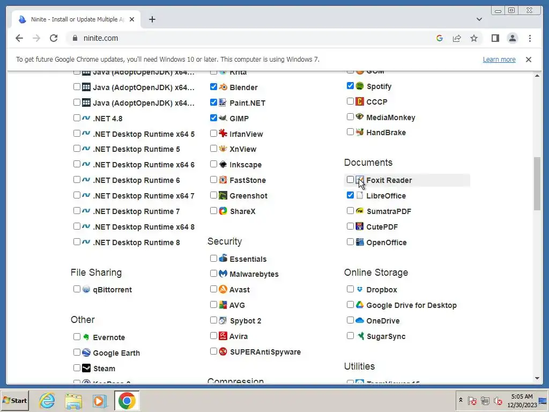Click the Learn more link
Image resolution: width=549 pixels, height=412 pixels.
499,59
